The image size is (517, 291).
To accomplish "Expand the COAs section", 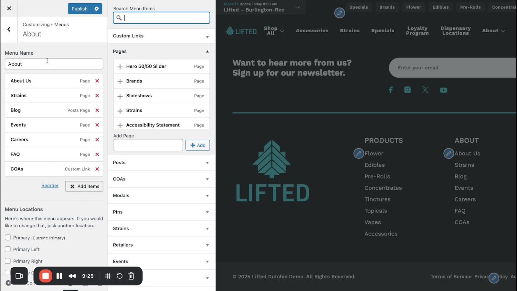I will 162,179.
